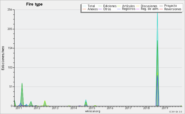This screenshot has height=114, width=185.
Task: Click the cyan Total color line swatch
Action: [x=84, y=6]
